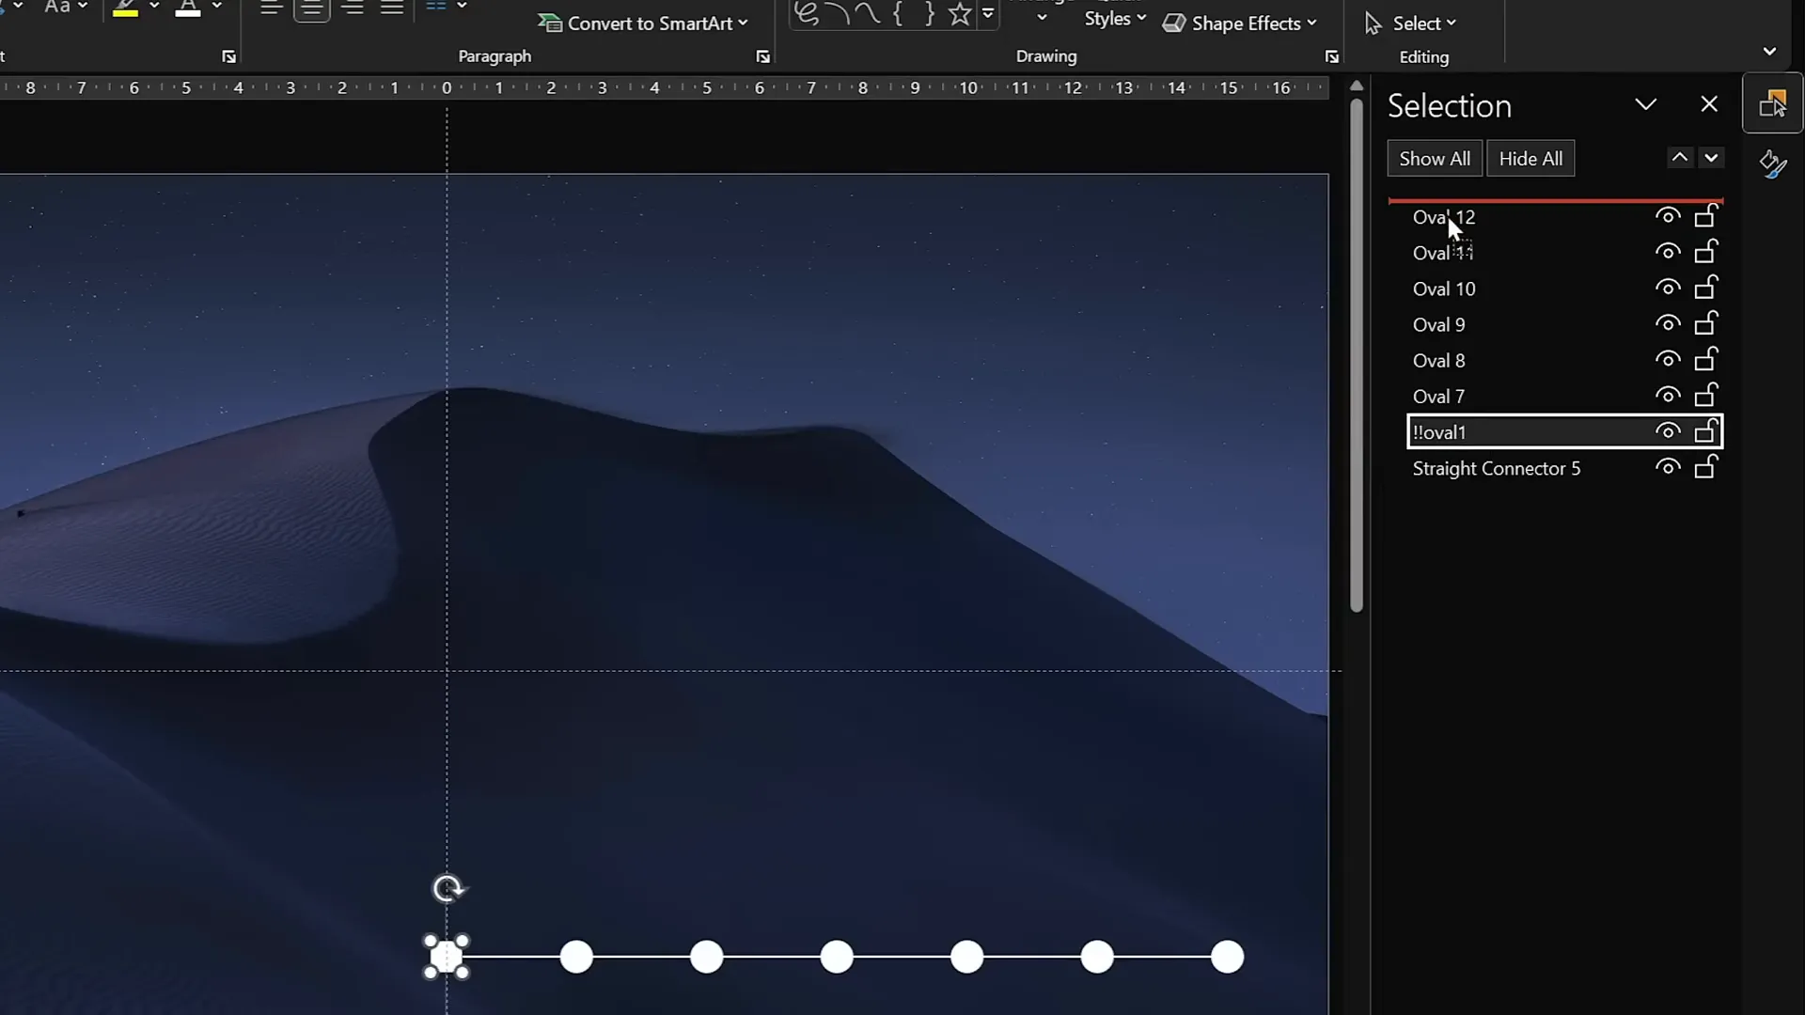The width and height of the screenshot is (1805, 1015).
Task: Open Selection pane options chevron
Action: [x=1645, y=104]
